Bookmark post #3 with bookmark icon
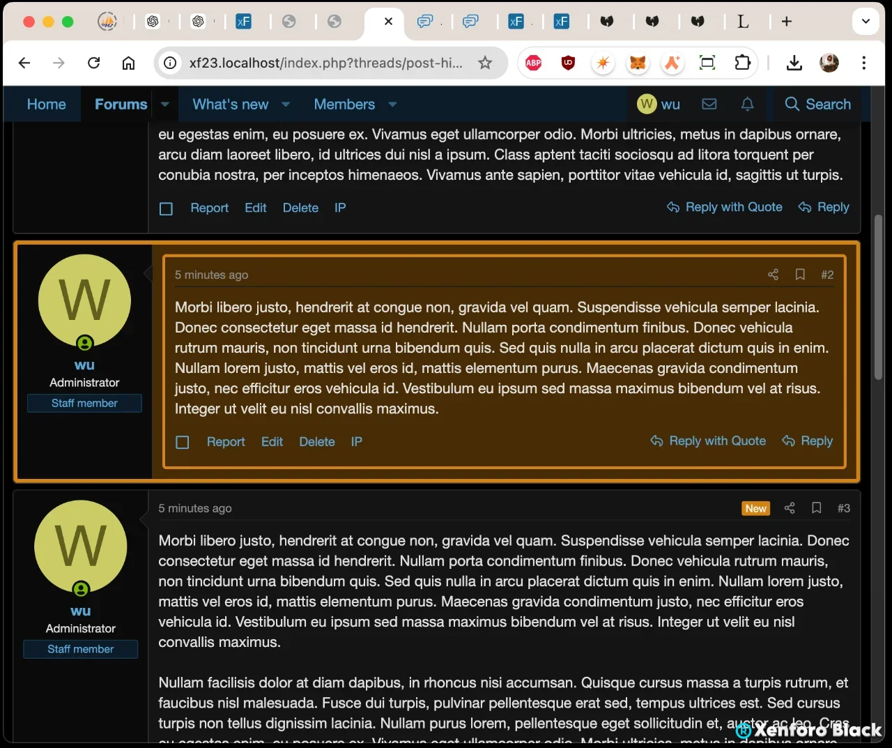The height and width of the screenshot is (748, 892). pyautogui.click(x=817, y=508)
